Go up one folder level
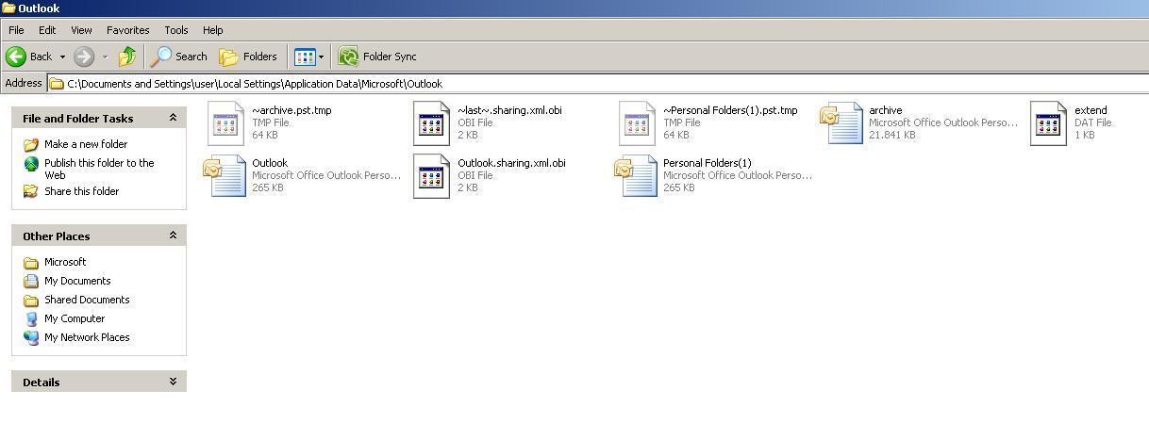 coord(127,57)
